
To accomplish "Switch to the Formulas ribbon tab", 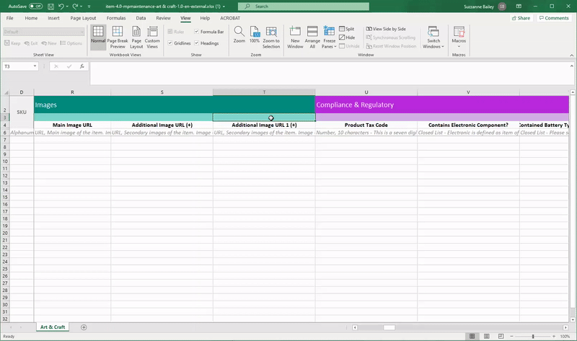I will (x=116, y=18).
